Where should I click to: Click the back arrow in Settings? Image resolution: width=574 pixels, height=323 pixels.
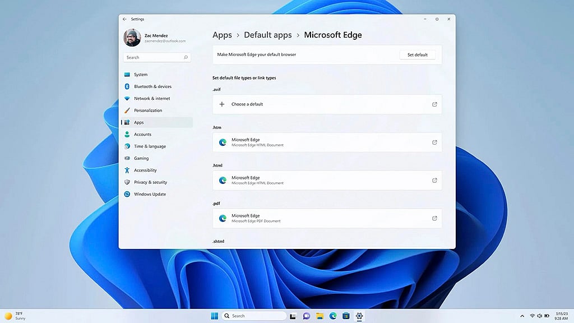pyautogui.click(x=124, y=19)
